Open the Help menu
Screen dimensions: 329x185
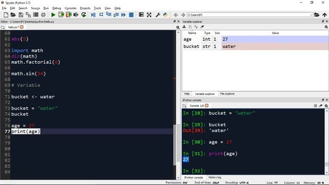pos(118,8)
